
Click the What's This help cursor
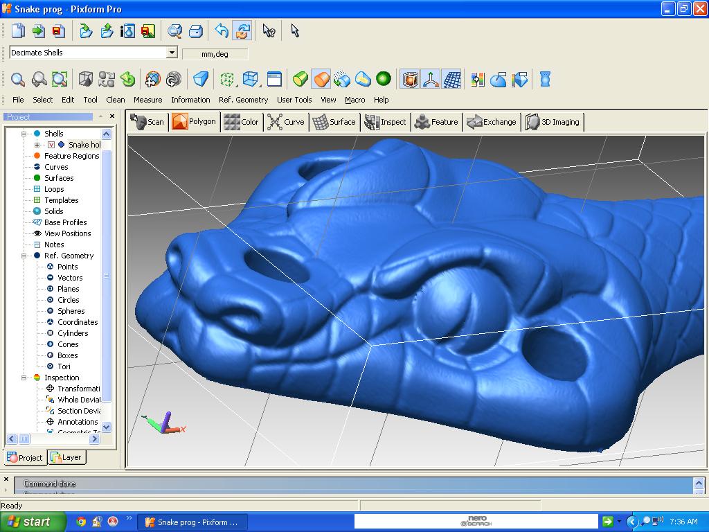[269, 30]
